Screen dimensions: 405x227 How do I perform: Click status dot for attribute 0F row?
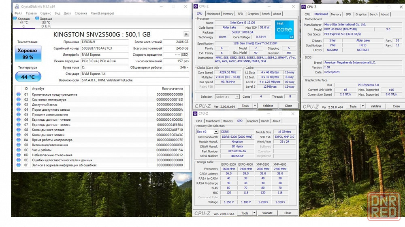coord(19,165)
